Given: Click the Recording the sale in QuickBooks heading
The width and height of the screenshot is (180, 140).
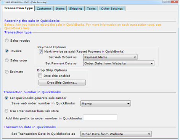Looking at the screenshot, I should click(32, 21).
